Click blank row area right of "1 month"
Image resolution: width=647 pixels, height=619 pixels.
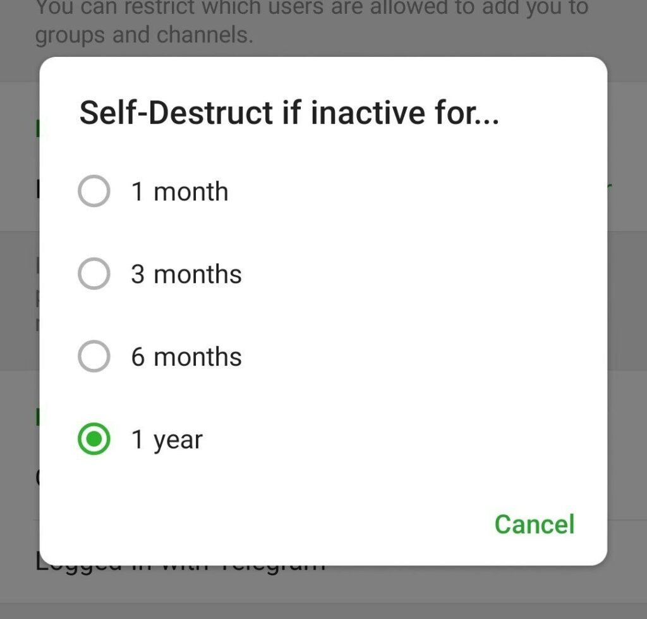pos(411,191)
